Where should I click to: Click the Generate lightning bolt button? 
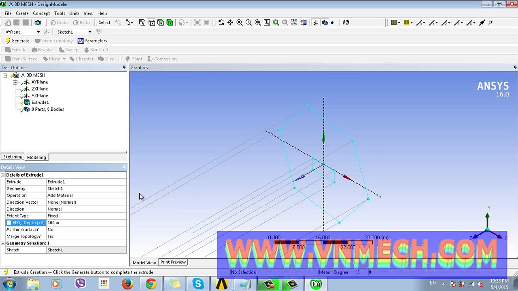[x=17, y=41]
